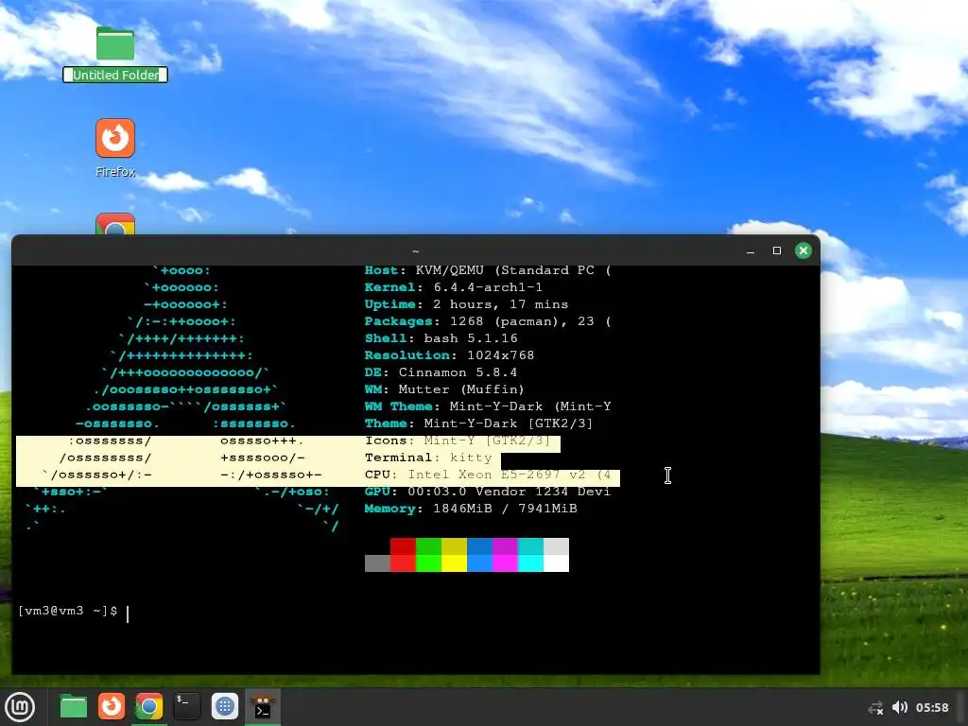
Task: Click the "Terminal: kitty" line
Action: [428, 458]
